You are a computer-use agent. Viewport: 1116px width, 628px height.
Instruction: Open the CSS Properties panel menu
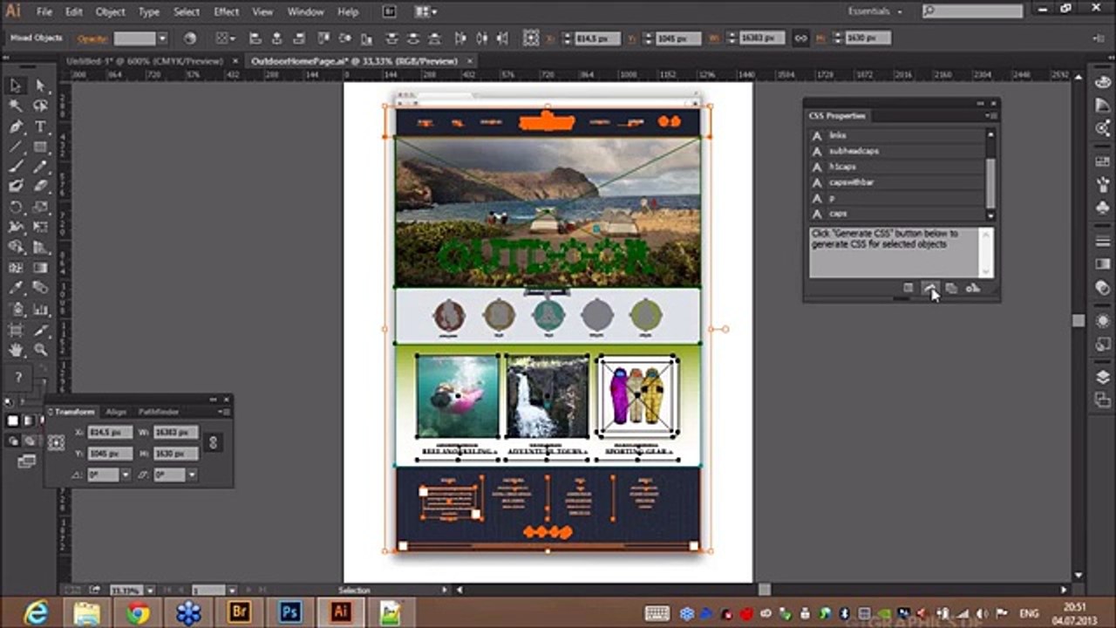click(x=991, y=115)
